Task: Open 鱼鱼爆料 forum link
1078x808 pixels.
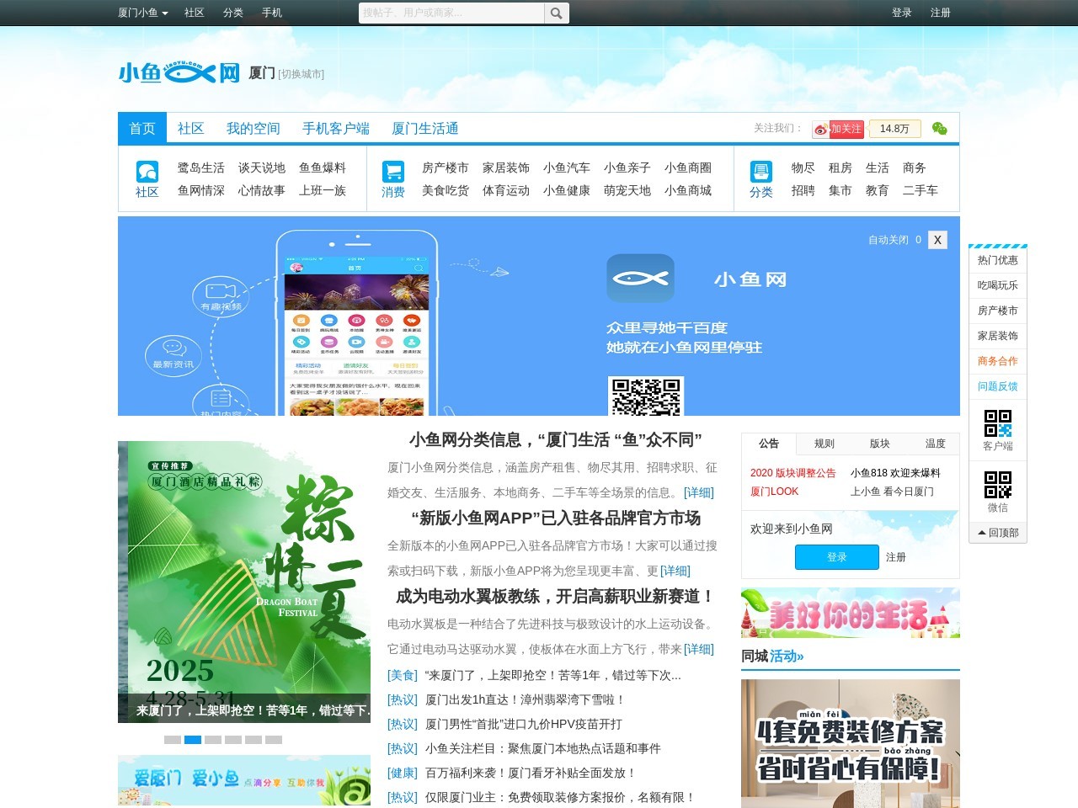Action: (x=323, y=167)
